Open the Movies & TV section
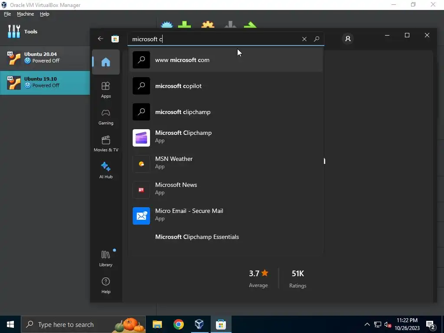The image size is (444, 333). [106, 144]
